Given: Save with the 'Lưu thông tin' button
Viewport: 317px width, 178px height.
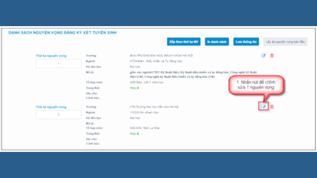Looking at the screenshot, I should click(246, 42).
